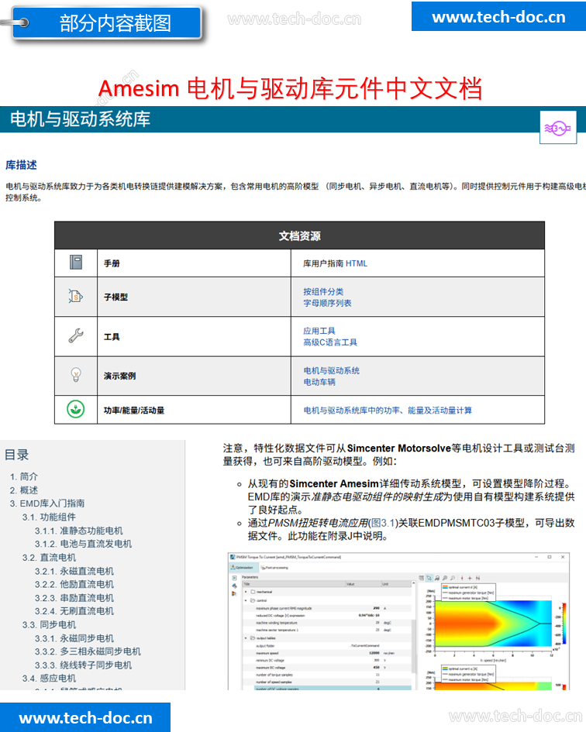Click the last red double-cursor icon
This screenshot has height=732, width=586.
pos(477,578)
